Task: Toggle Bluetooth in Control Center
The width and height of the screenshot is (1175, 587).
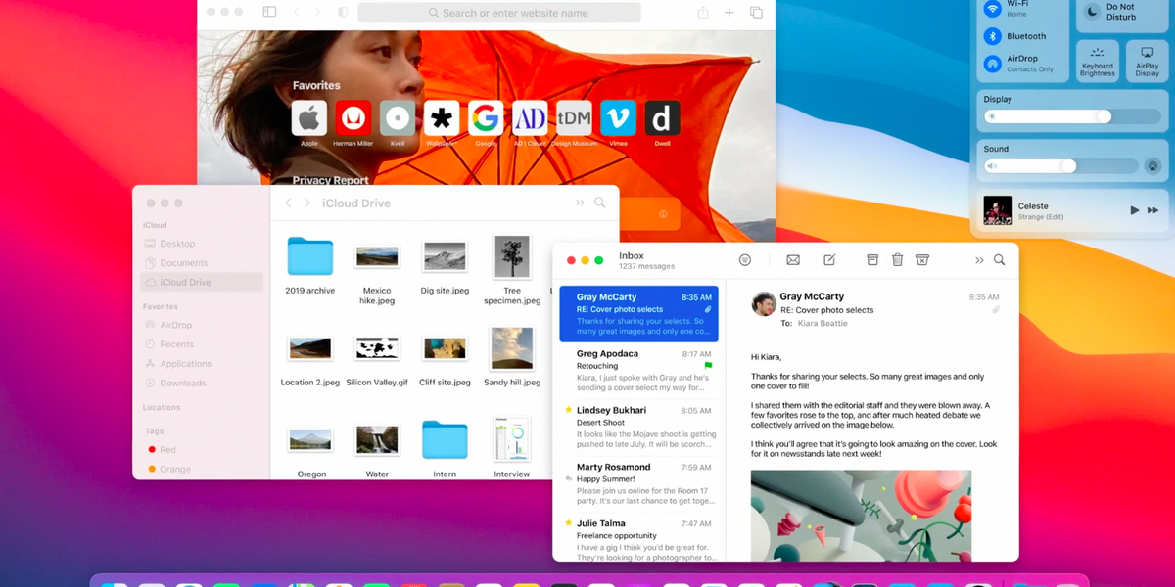Action: [993, 36]
